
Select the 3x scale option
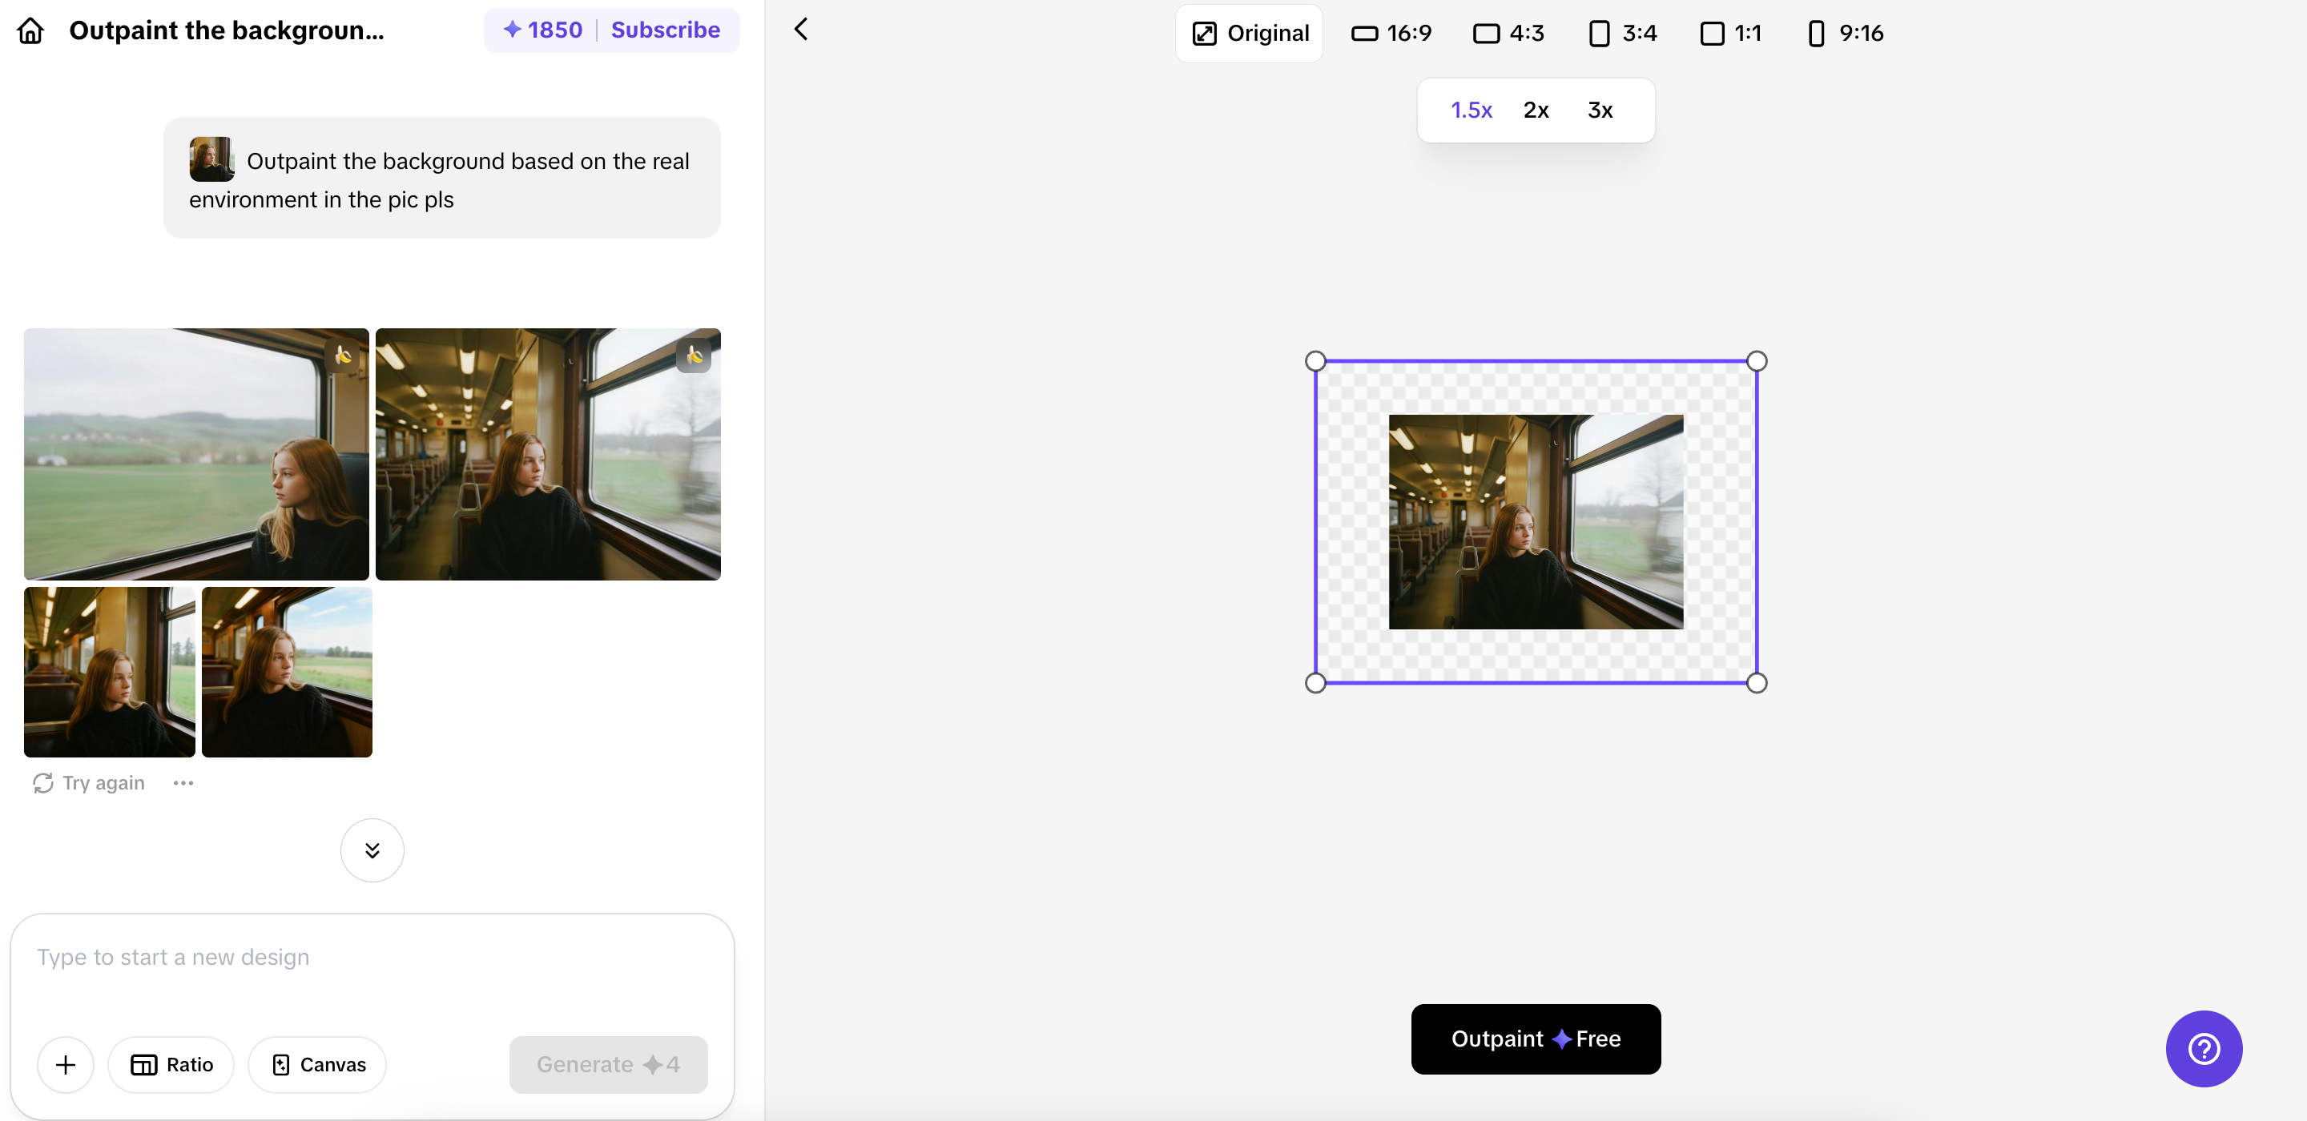click(1600, 110)
